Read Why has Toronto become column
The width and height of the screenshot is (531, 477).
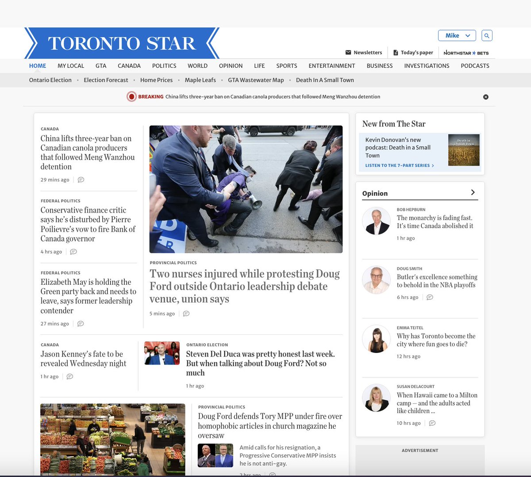point(436,340)
